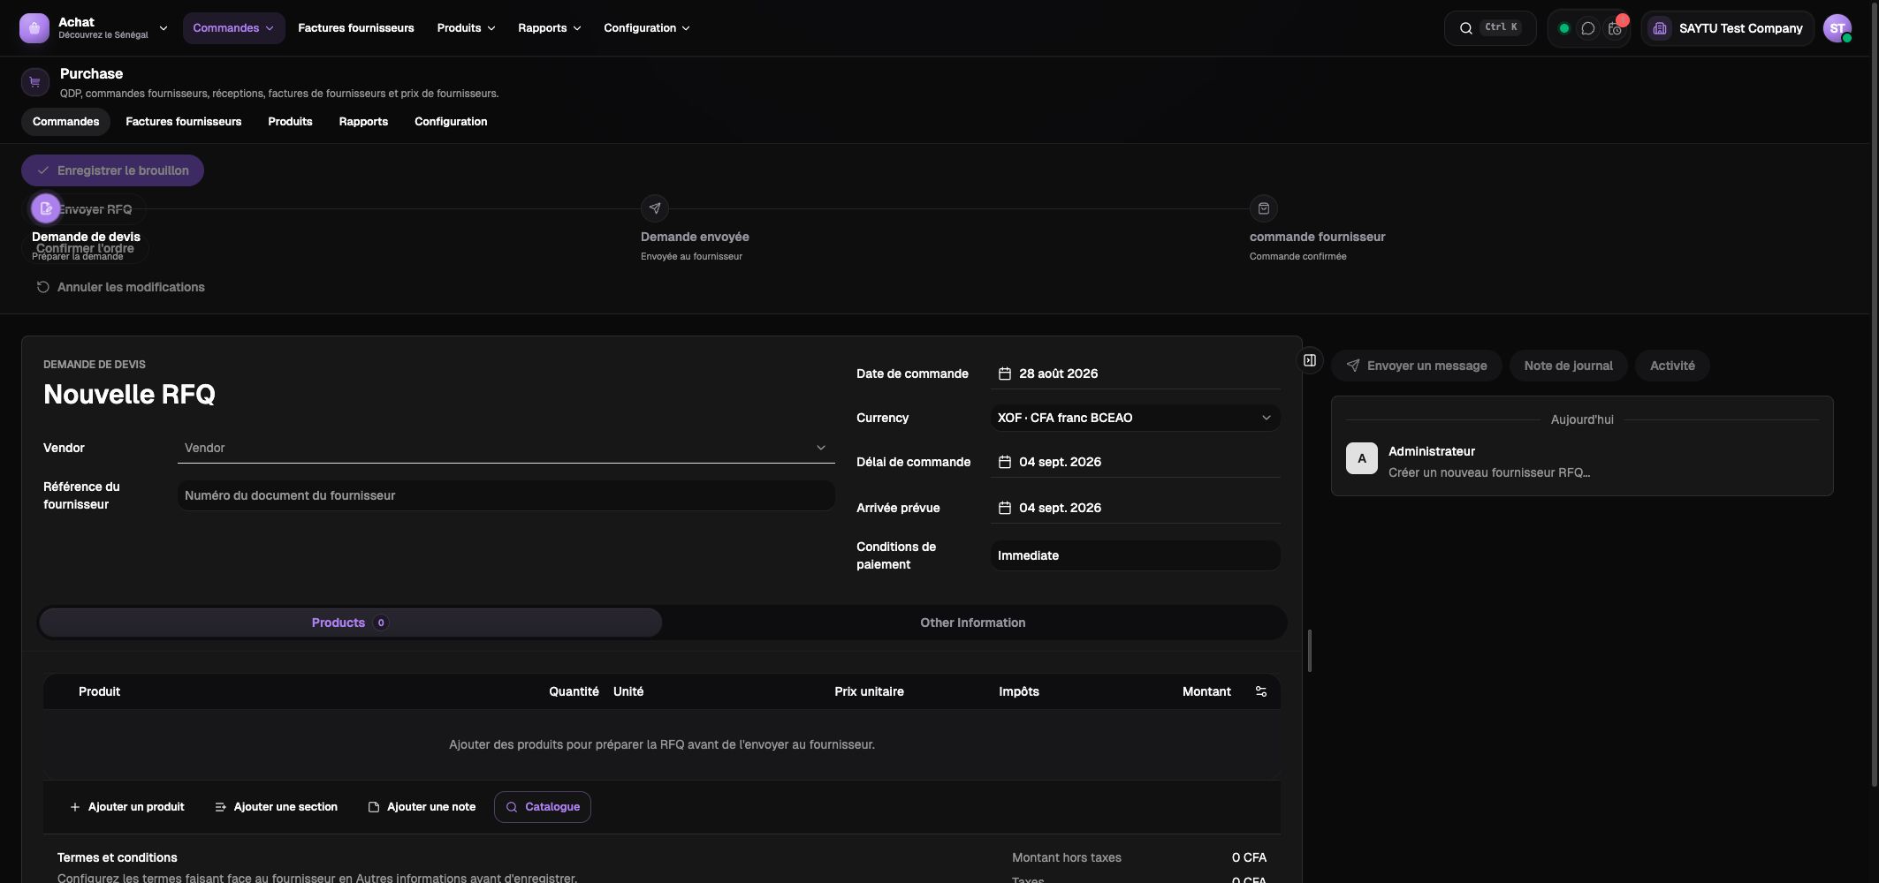1879x883 pixels.
Task: Click Ajouter une note
Action: [422, 807]
